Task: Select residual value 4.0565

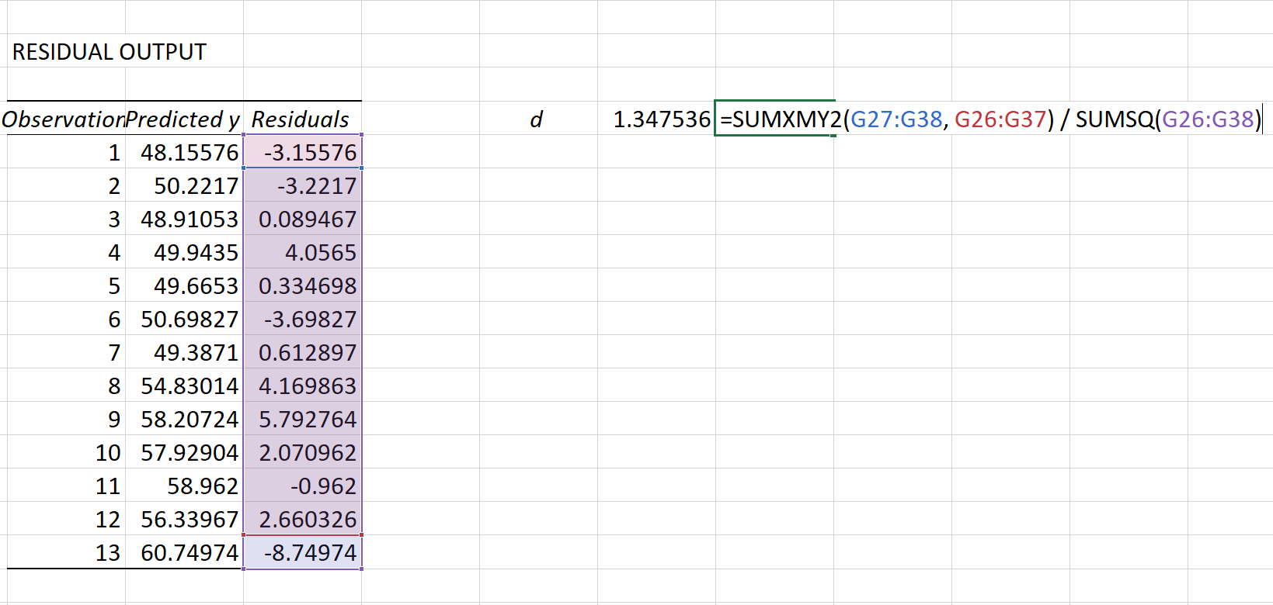Action: point(302,252)
